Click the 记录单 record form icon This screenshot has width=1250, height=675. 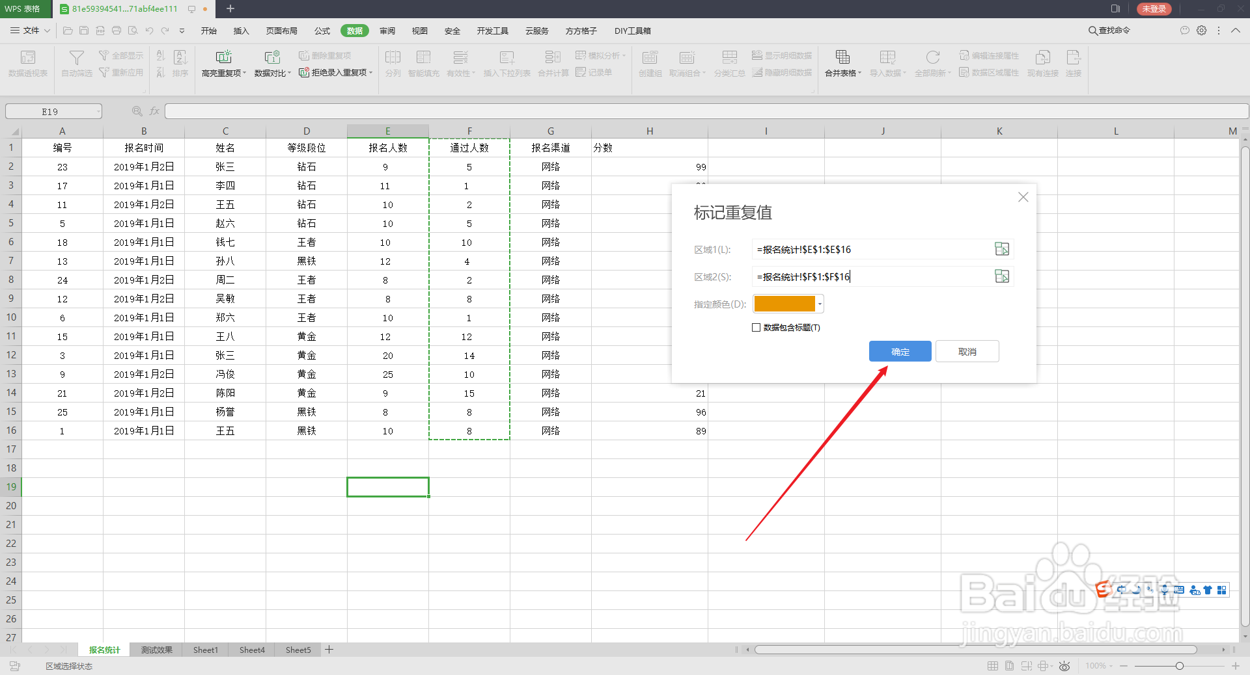pos(581,72)
